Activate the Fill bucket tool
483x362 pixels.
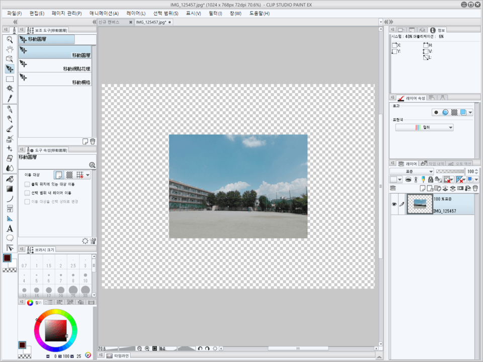(10, 179)
